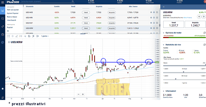Toggle price alert bell in detail panel
The height and width of the screenshot is (107, 206).
point(203,16)
